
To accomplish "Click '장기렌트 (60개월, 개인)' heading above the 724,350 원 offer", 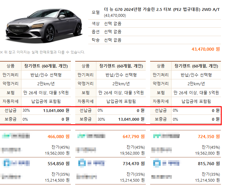I will [196, 66].
